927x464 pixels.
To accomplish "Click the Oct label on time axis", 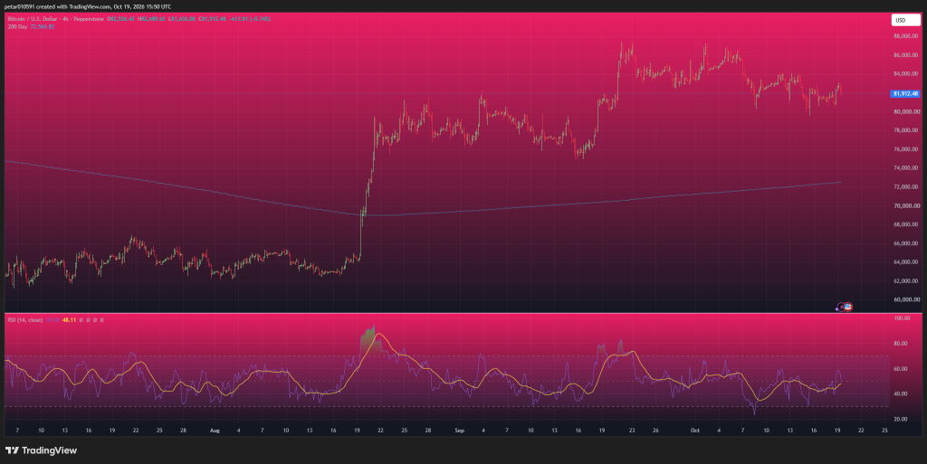I will (695, 431).
